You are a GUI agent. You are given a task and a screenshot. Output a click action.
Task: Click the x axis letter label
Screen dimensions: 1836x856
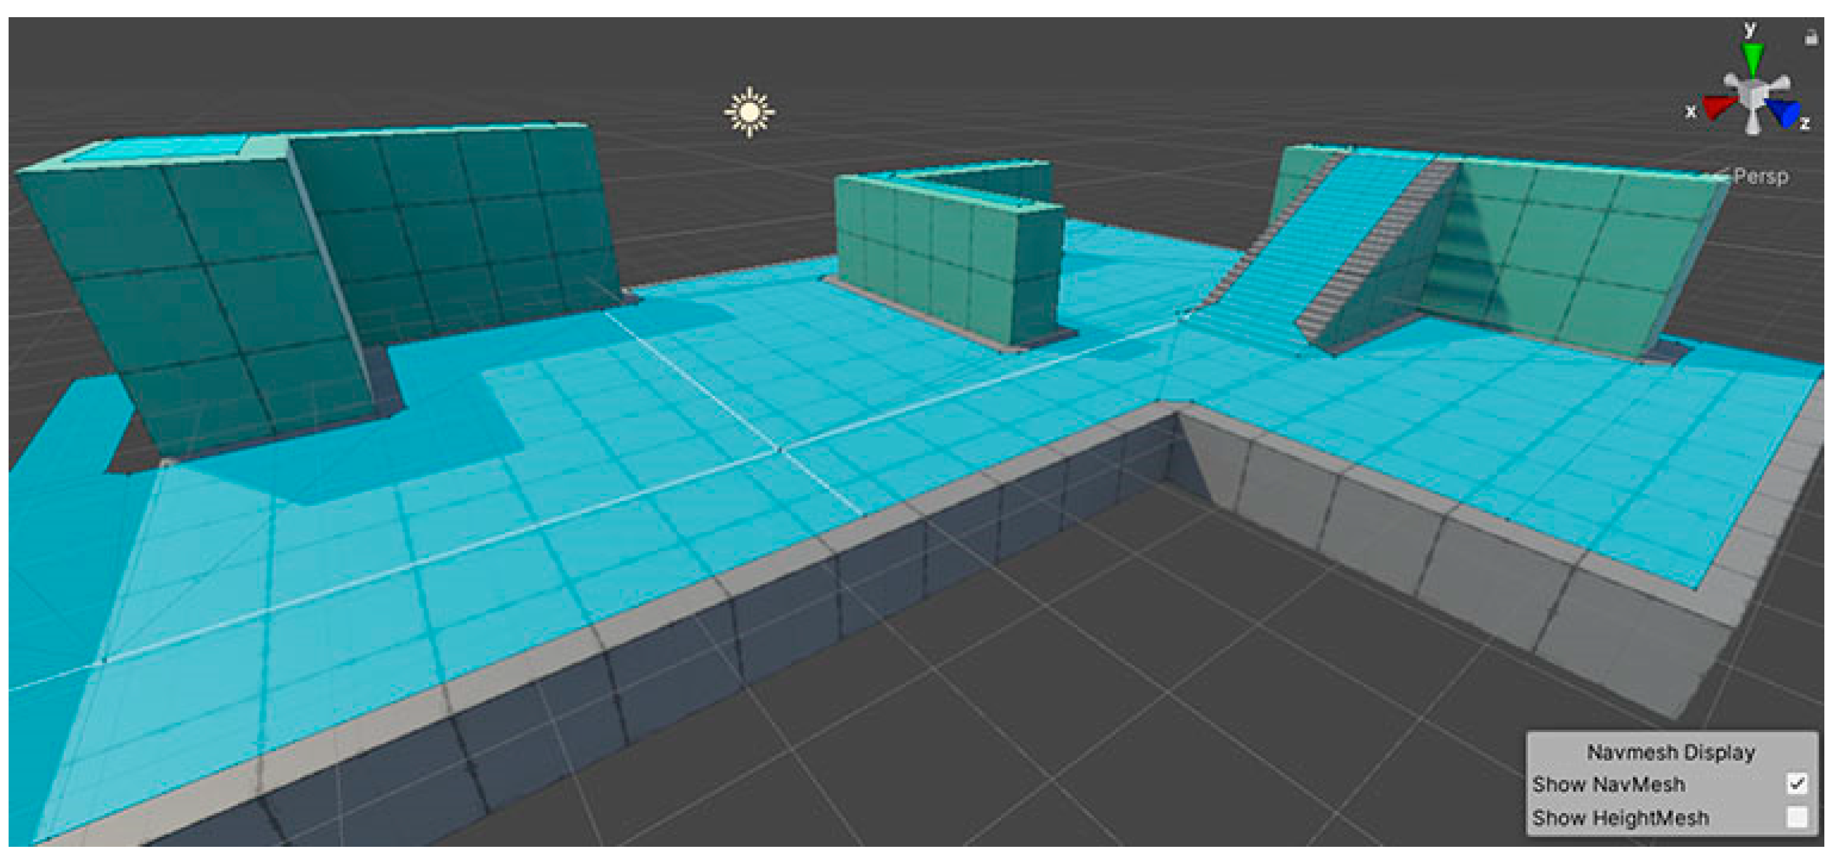[1691, 111]
